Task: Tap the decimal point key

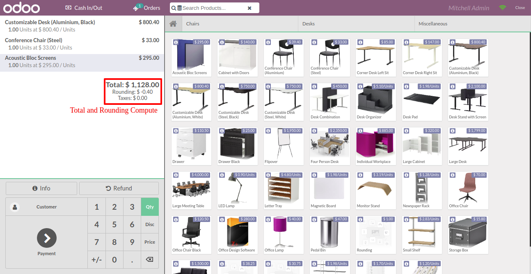Action: [x=132, y=259]
